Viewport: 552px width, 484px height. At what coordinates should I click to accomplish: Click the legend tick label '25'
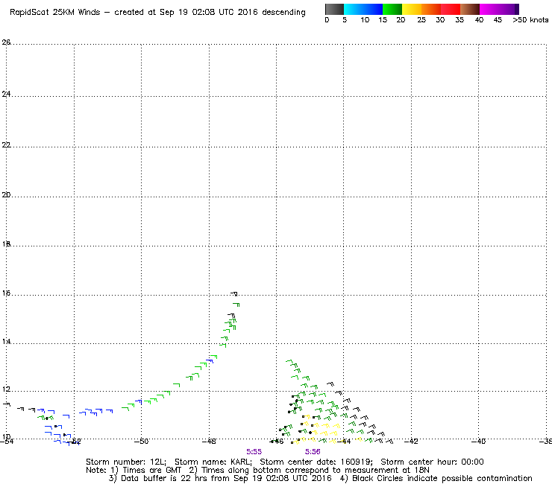click(x=421, y=20)
